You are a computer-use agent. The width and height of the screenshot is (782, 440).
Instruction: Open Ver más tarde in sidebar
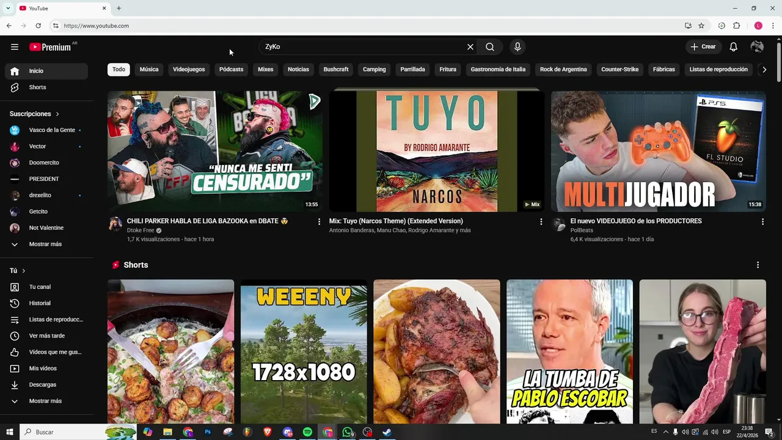[x=46, y=335]
